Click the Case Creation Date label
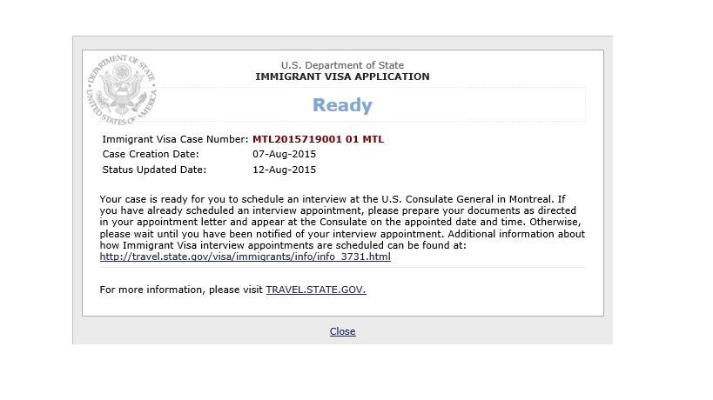 pos(151,155)
